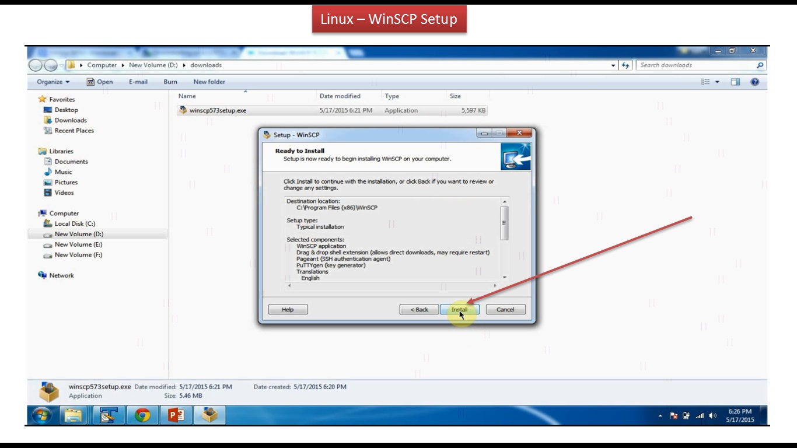Open Downloads in the navigation pane
The height and width of the screenshot is (448, 797).
click(71, 120)
